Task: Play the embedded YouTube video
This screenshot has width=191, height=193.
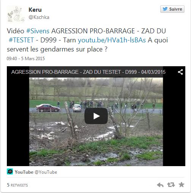Action: pos(96,116)
